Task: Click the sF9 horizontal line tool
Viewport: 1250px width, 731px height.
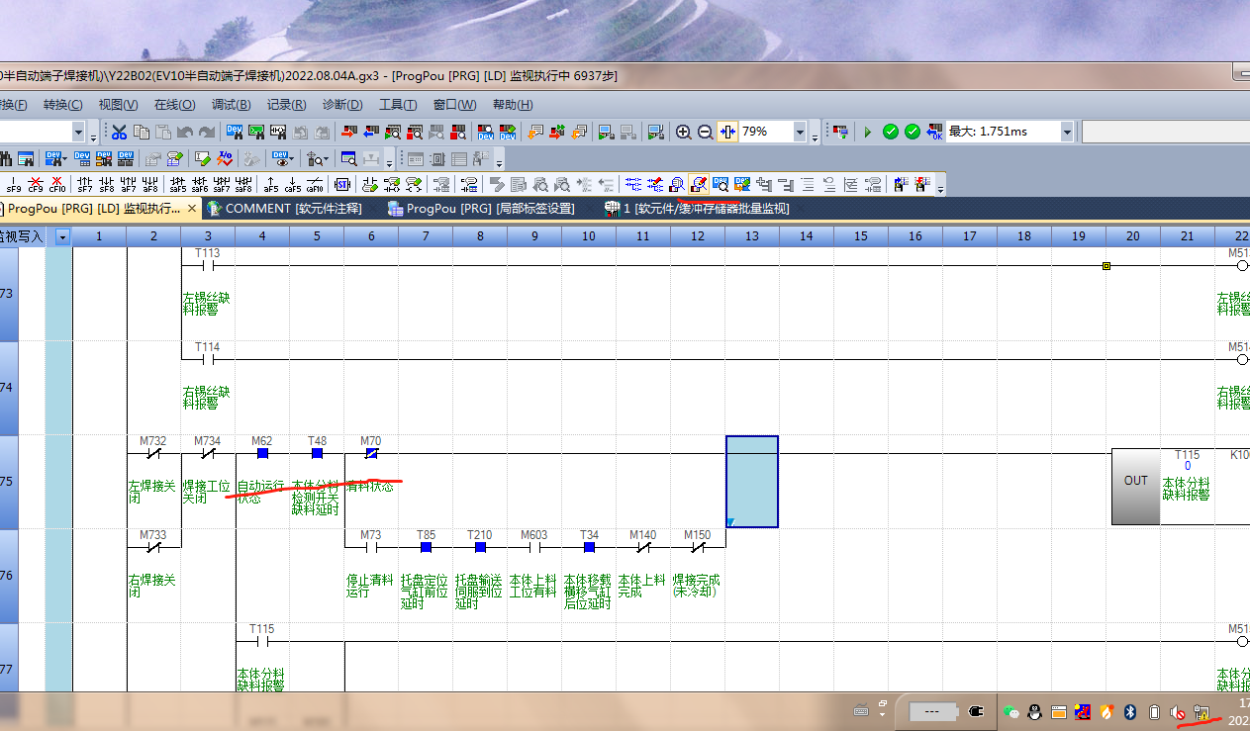Action: (13, 184)
